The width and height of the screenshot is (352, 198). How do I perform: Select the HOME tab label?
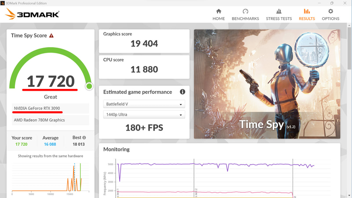(219, 18)
